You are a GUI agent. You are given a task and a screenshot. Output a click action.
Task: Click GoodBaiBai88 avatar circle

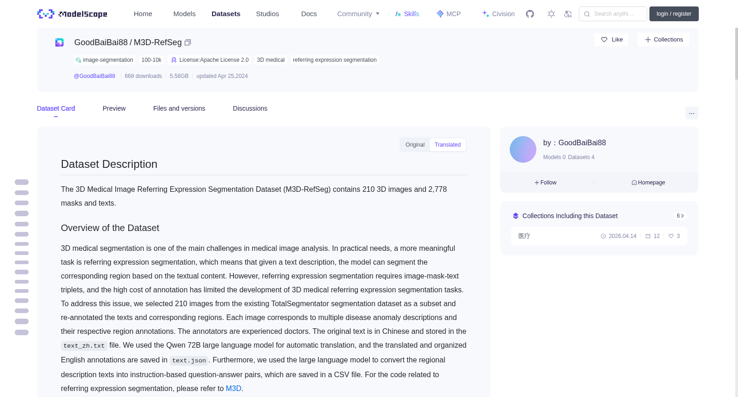click(x=523, y=149)
